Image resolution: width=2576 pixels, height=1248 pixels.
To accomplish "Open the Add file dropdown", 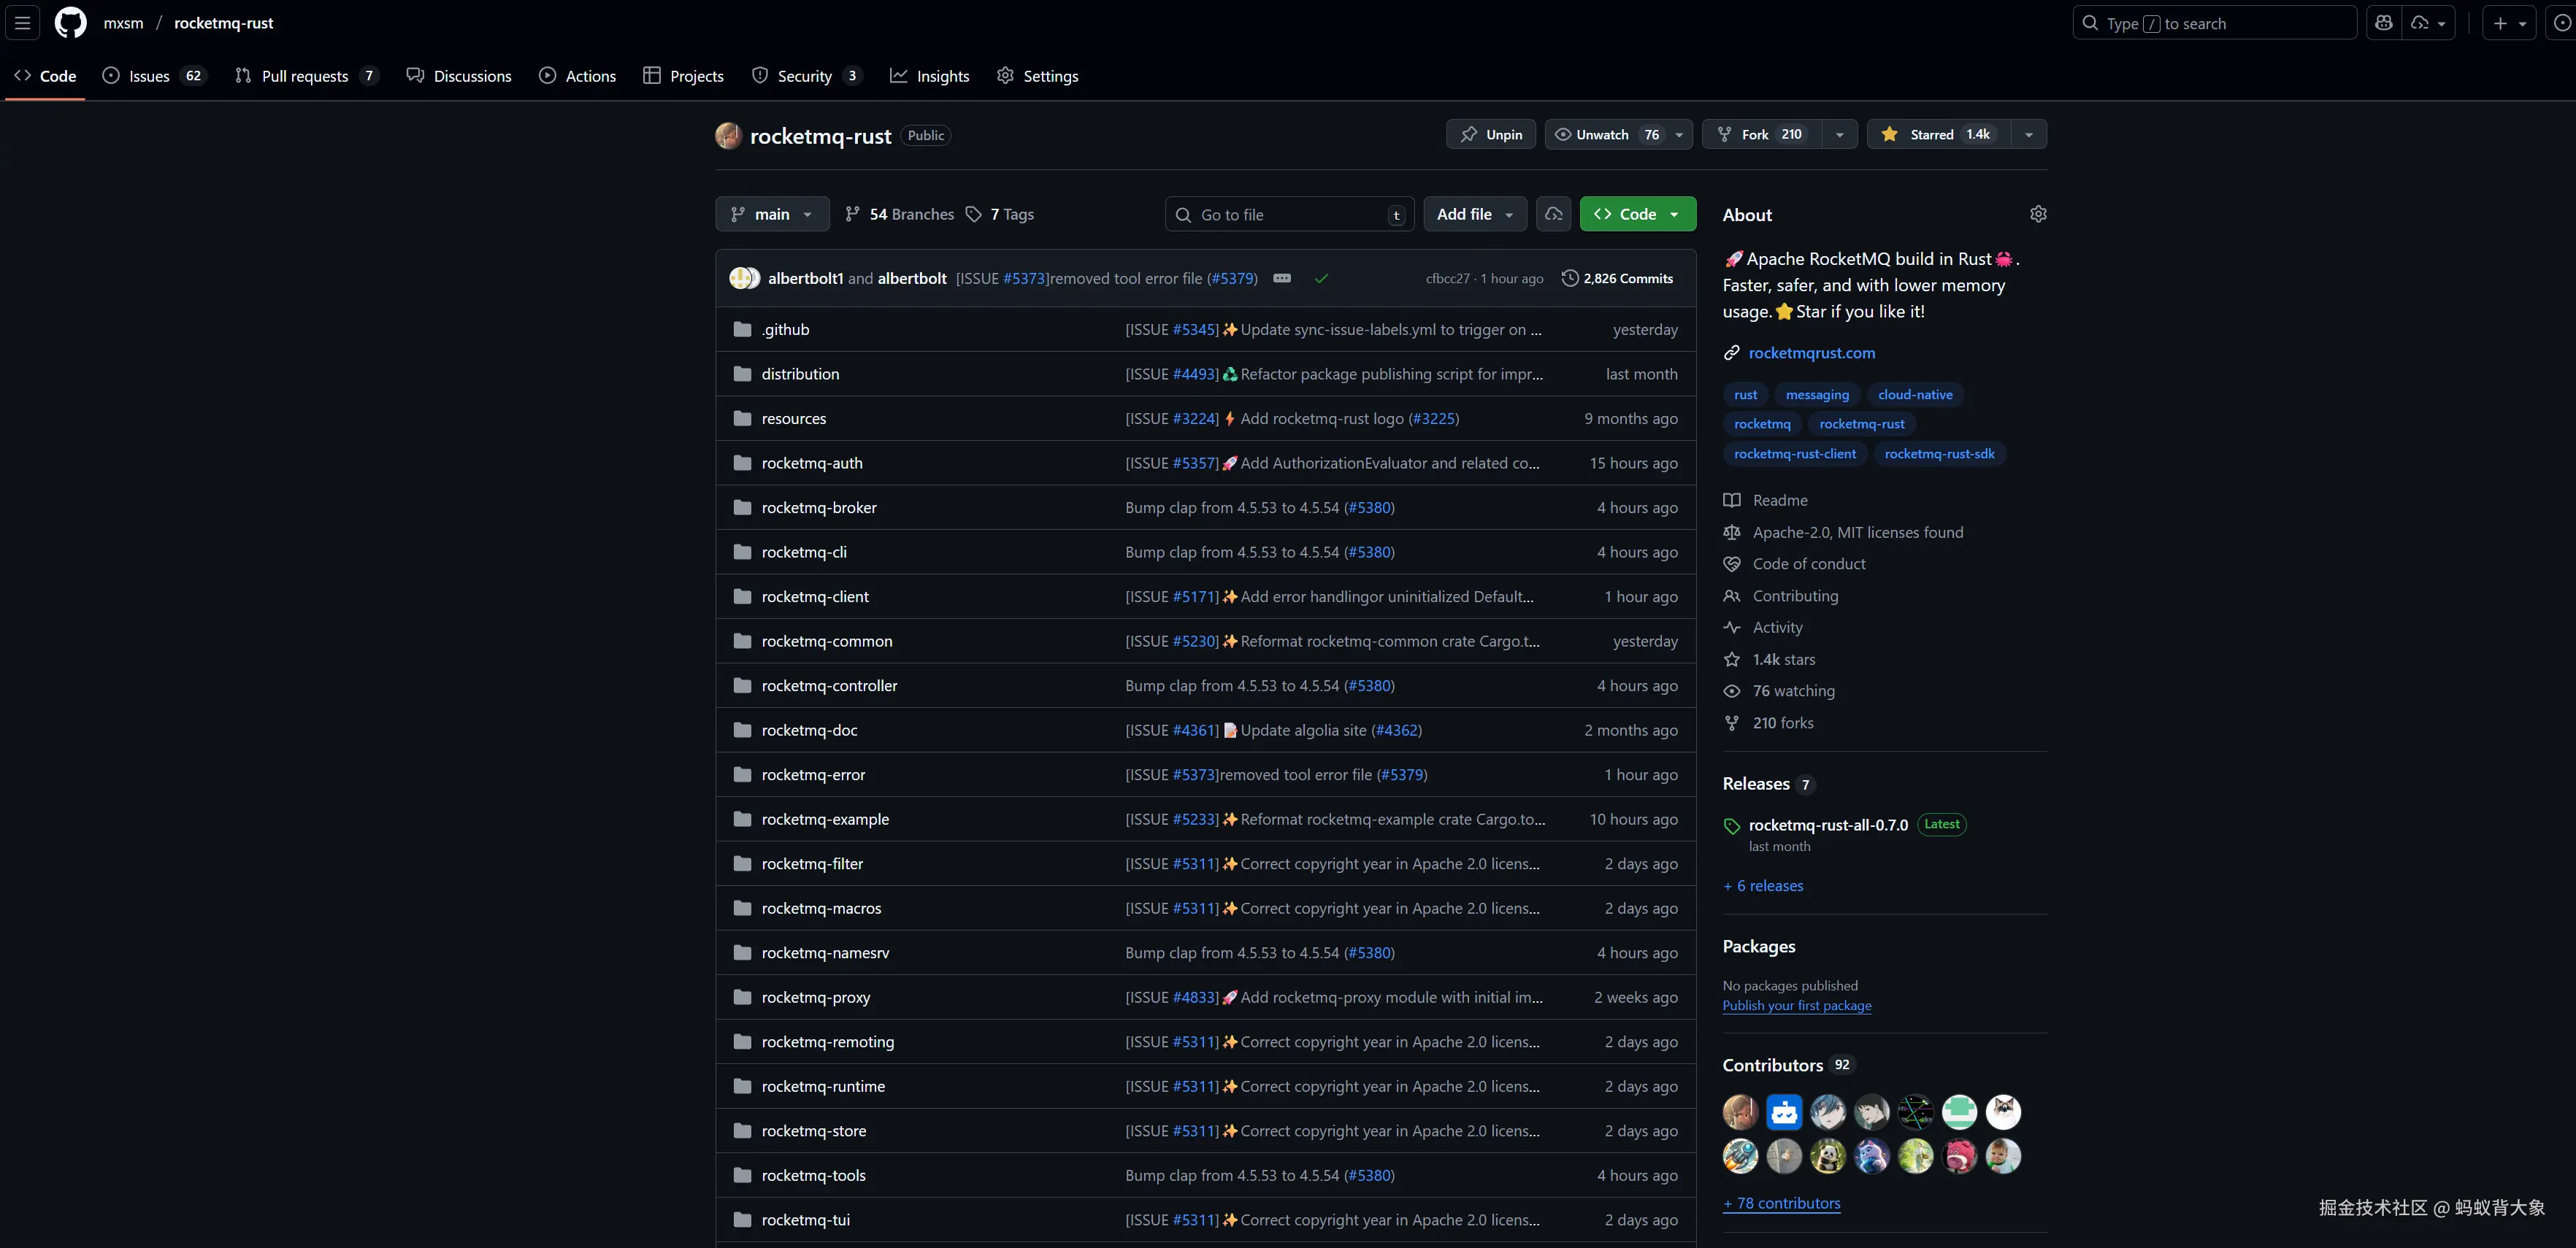I will (x=1474, y=214).
